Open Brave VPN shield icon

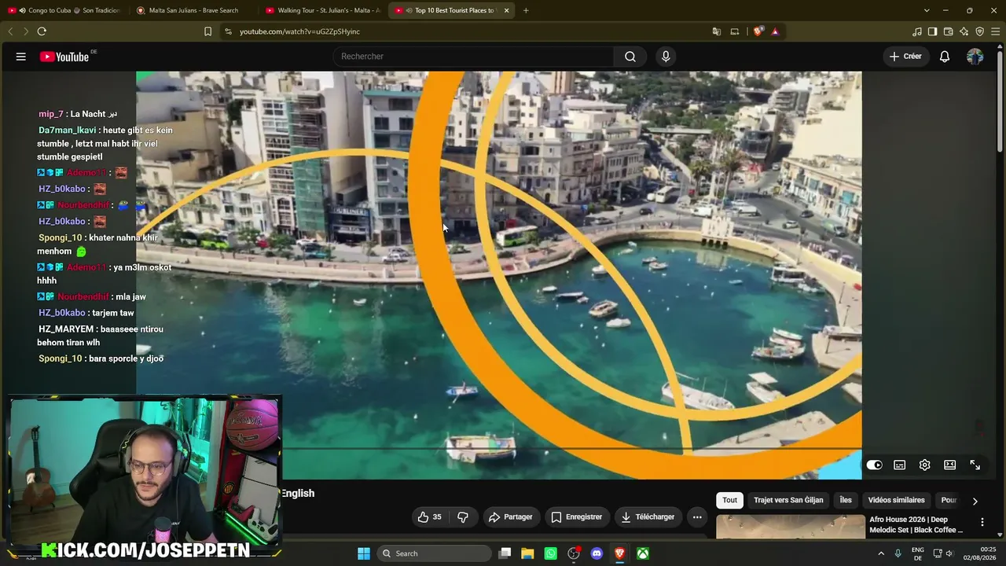[x=979, y=31]
